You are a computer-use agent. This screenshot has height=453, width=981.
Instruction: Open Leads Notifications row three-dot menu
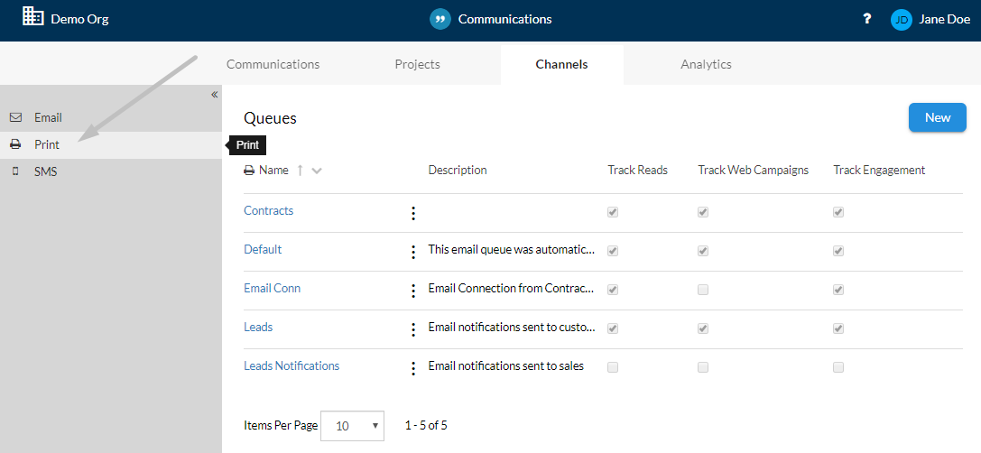pos(413,368)
